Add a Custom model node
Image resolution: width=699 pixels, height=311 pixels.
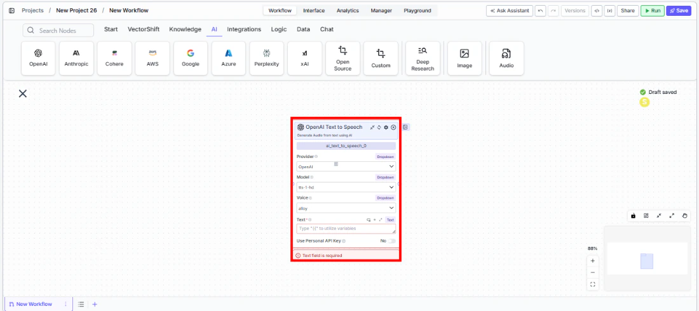pyautogui.click(x=381, y=58)
